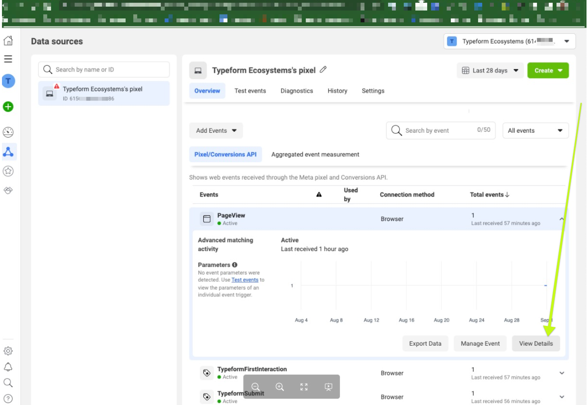The height and width of the screenshot is (405, 588).
Task: Click the green plus create icon
Action: (x=8, y=107)
